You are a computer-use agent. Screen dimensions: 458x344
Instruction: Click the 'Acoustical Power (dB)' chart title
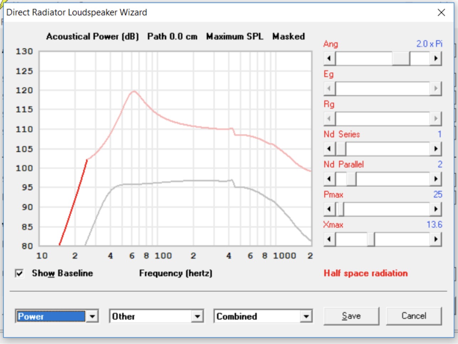92,36
